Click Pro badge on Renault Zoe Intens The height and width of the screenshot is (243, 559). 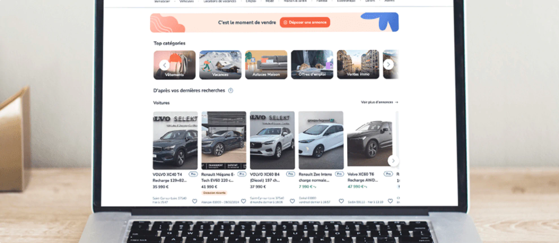(x=339, y=174)
